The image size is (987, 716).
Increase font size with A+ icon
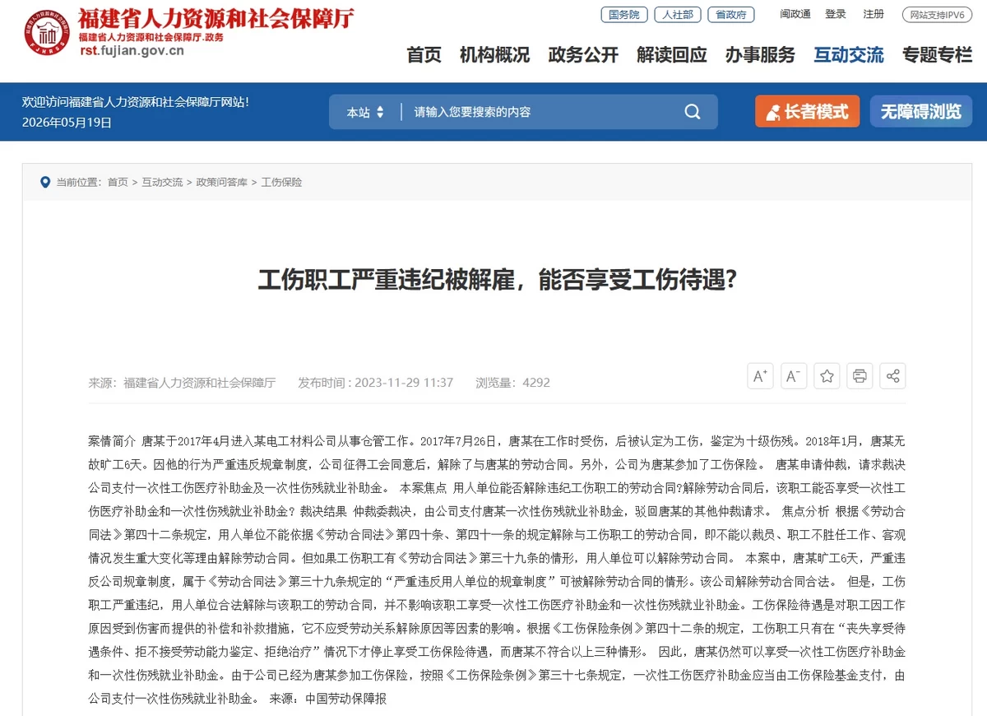pos(761,376)
